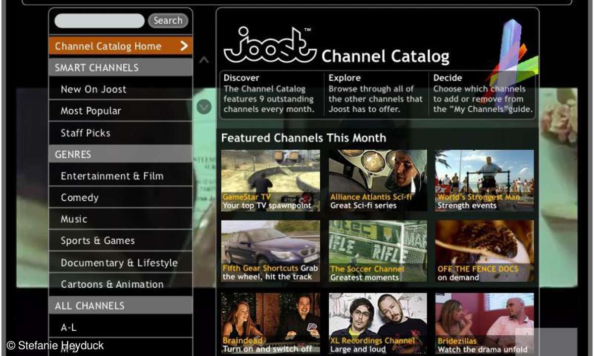Viewport: 594px width, 356px height.
Task: Open Documentary & Lifestyle
Action: [x=120, y=263]
